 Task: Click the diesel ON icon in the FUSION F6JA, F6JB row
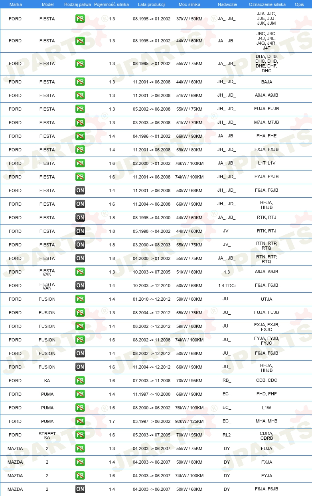(80, 353)
